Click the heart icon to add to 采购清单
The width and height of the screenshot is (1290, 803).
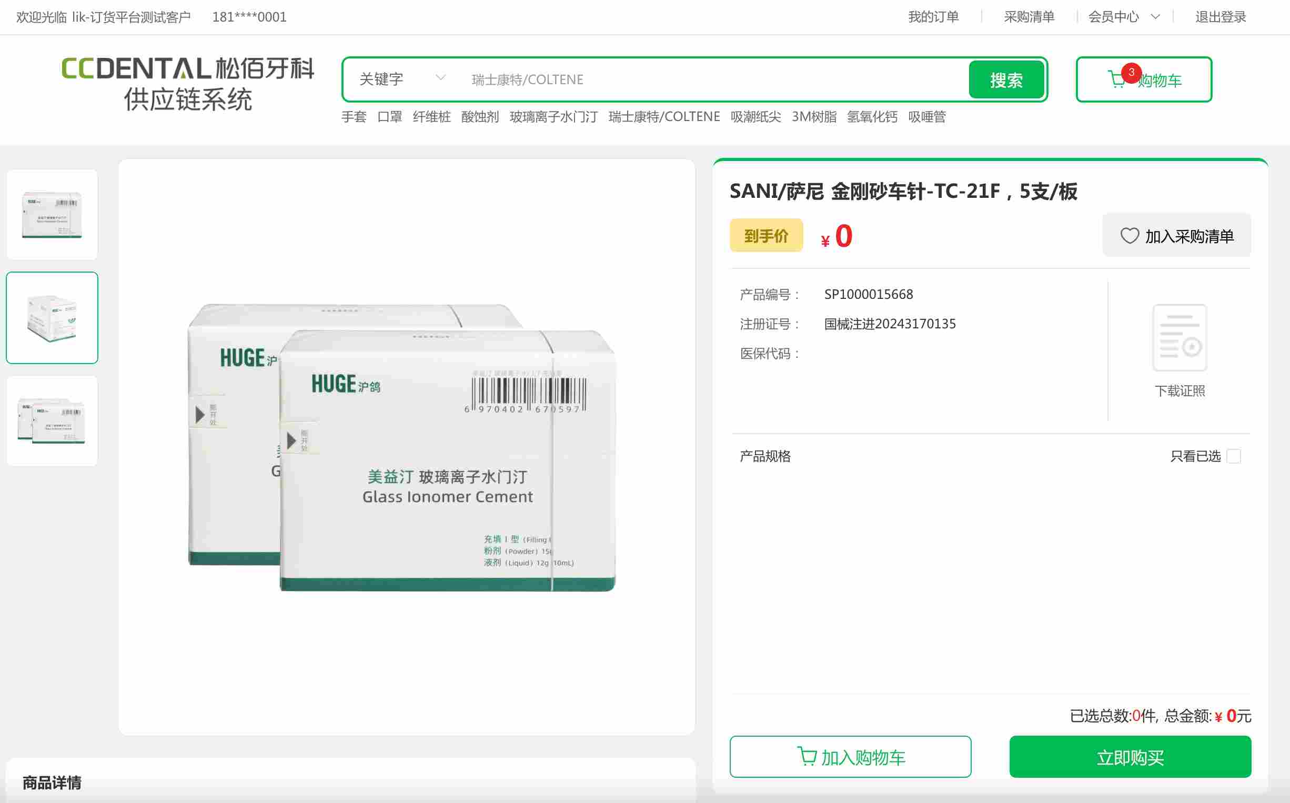click(1130, 235)
